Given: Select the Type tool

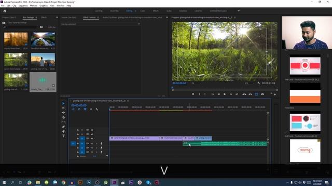Looking at the screenshot, I should (x=63, y=136).
